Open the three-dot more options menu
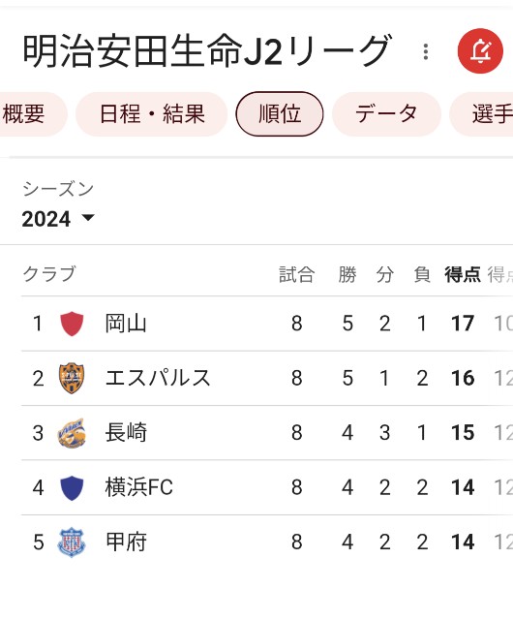Image resolution: width=513 pixels, height=620 pixels. [425, 51]
